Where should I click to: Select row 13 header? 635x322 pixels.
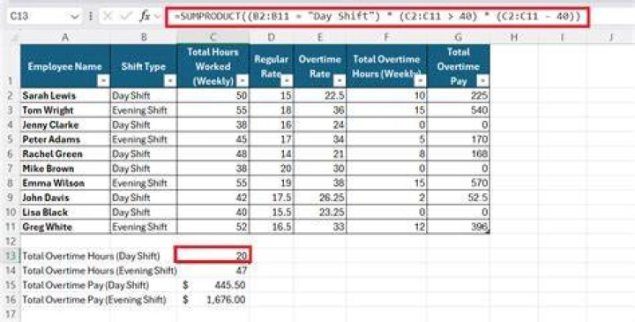point(10,256)
